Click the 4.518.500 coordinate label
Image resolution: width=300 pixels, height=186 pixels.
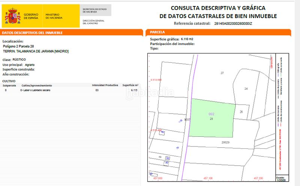point(156,80)
